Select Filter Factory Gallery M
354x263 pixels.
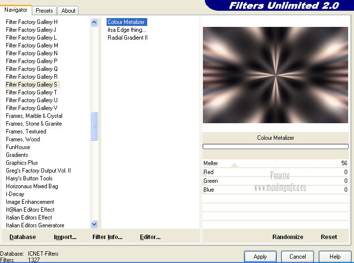(32, 45)
